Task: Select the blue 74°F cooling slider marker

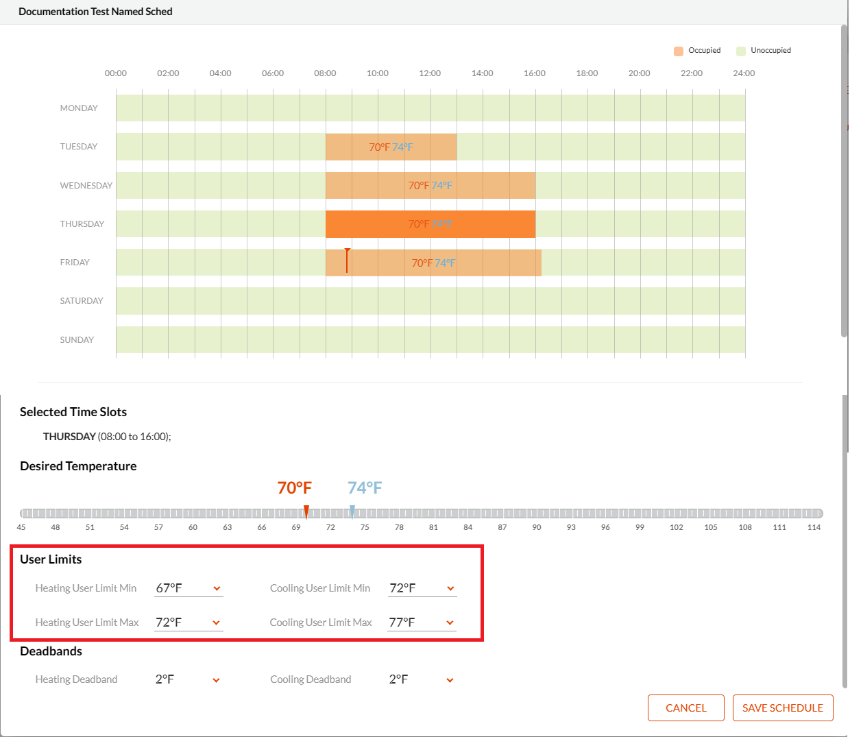Action: [x=352, y=509]
